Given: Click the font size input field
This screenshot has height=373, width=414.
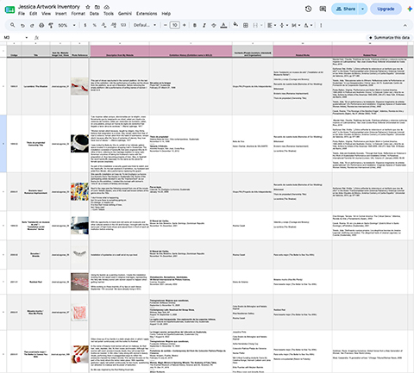Looking at the screenshot, I should [x=174, y=25].
